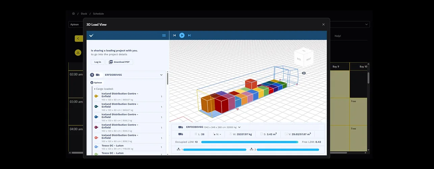Image resolution: width=434 pixels, height=169 pixels.
Task: Click the N: - stat cell
Action: pos(217,134)
